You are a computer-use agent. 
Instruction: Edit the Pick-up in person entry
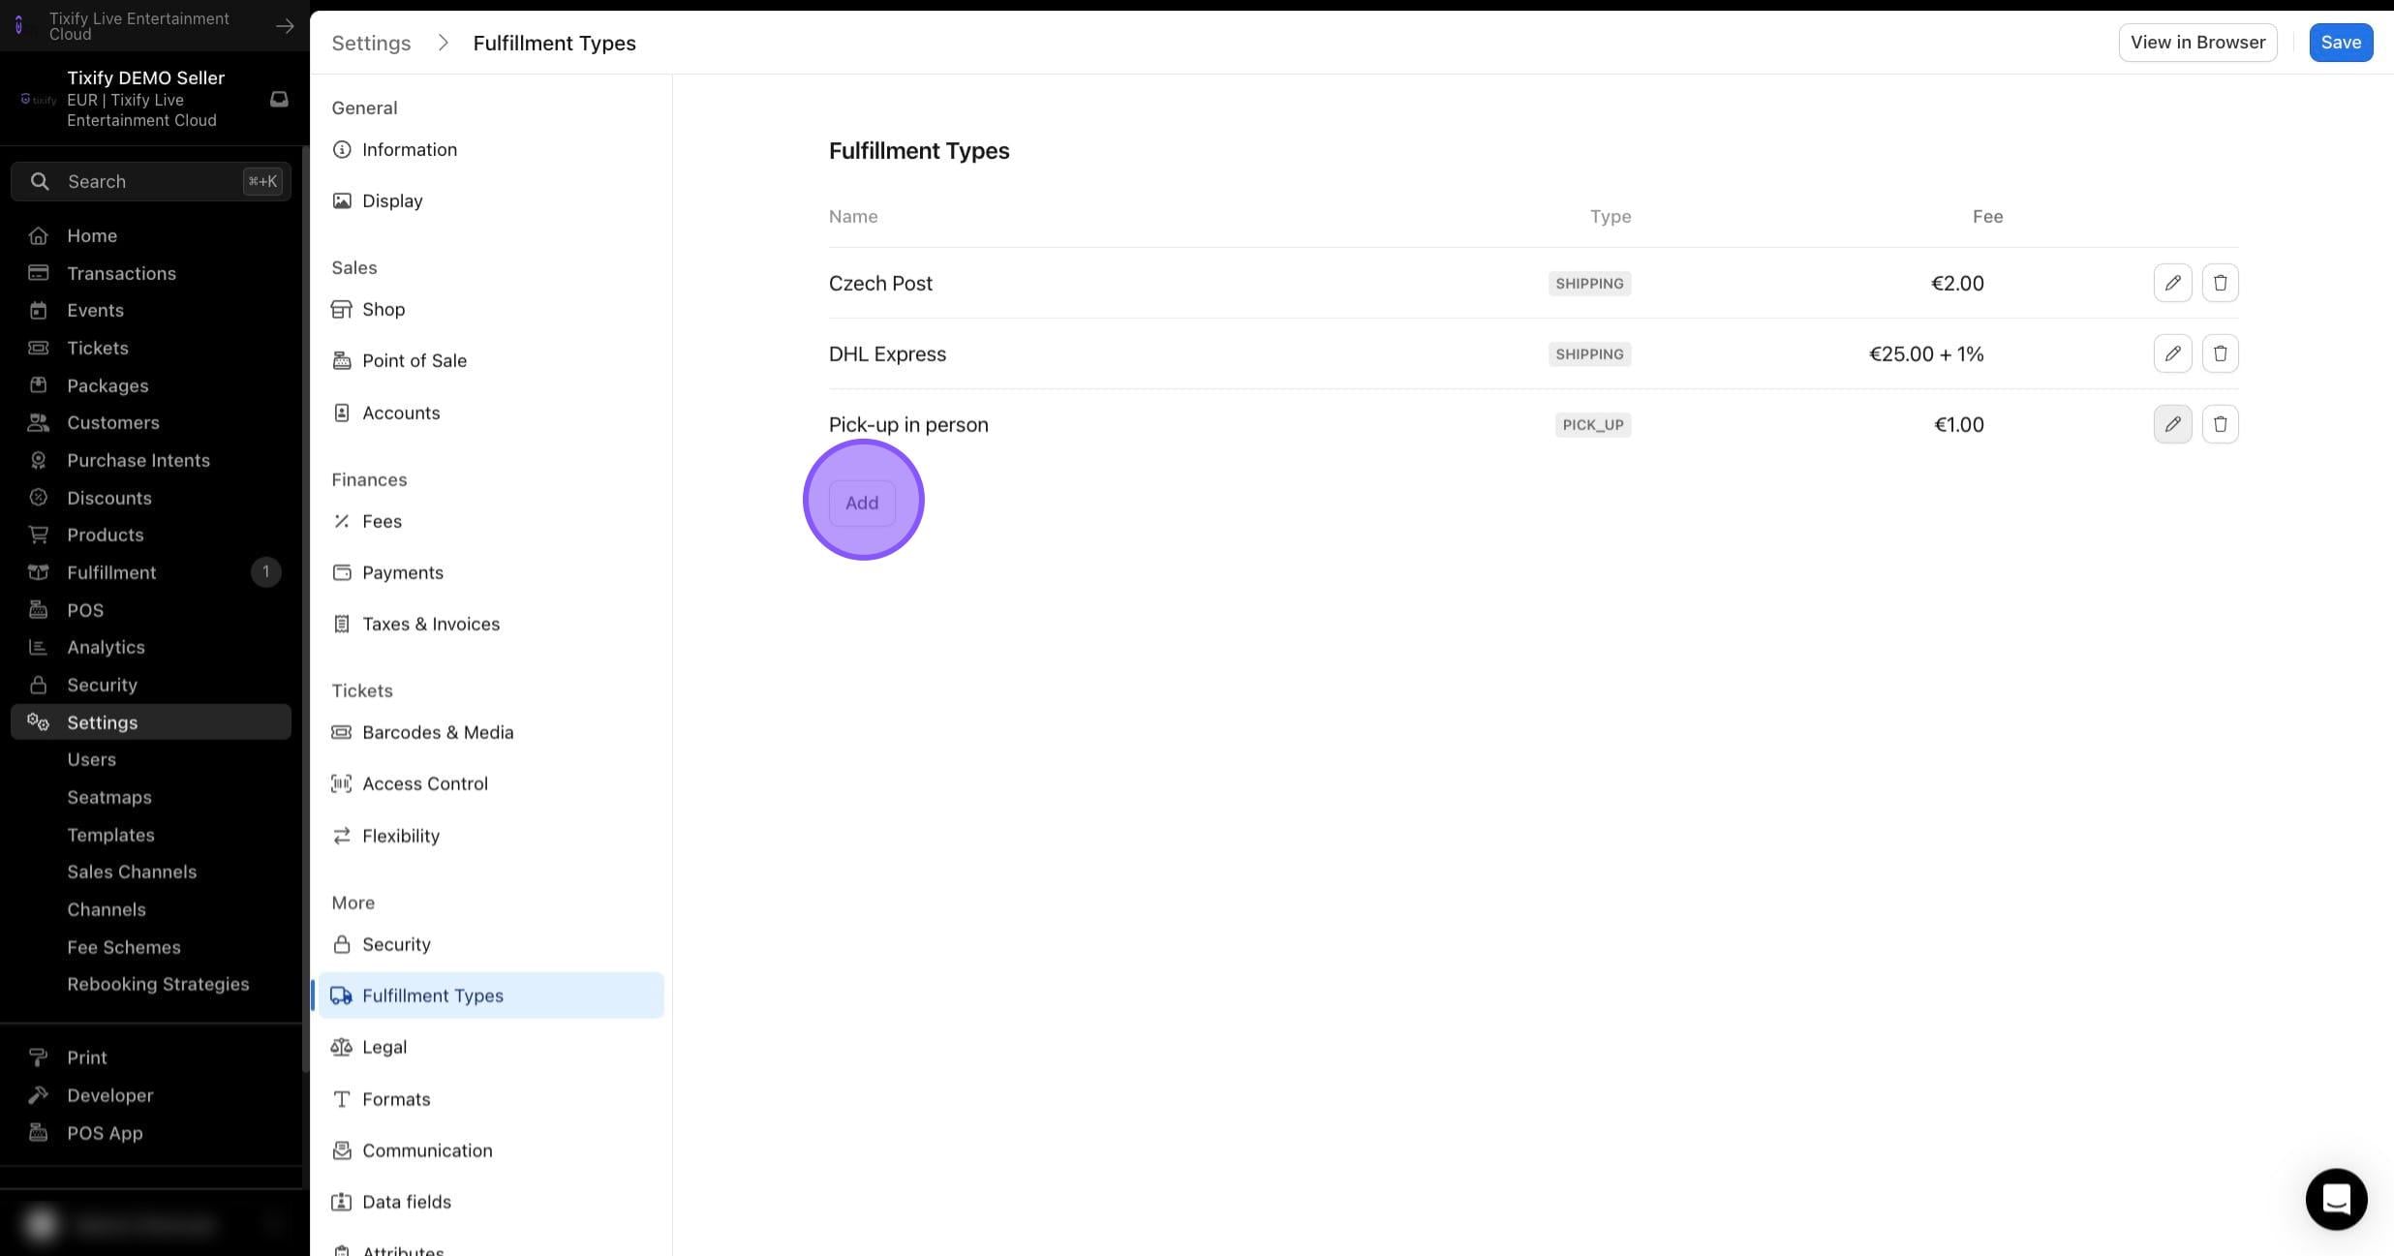[x=2172, y=424]
